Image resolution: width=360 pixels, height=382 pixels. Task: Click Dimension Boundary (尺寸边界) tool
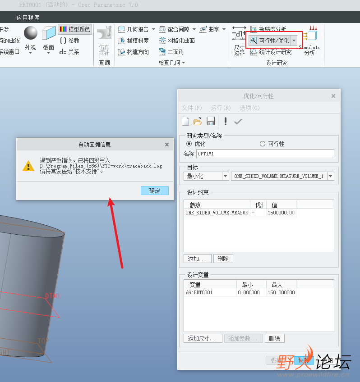click(239, 41)
